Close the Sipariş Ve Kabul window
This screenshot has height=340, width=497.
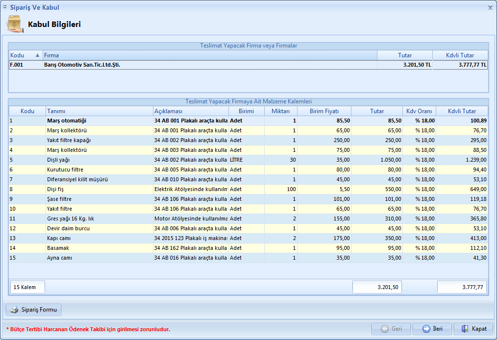pos(490,8)
